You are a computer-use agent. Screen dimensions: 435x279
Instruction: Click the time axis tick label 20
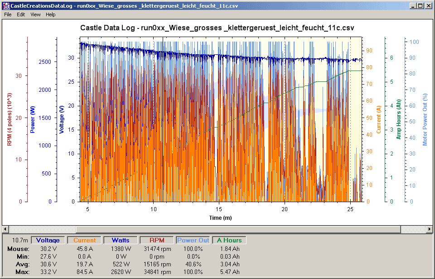285,209
